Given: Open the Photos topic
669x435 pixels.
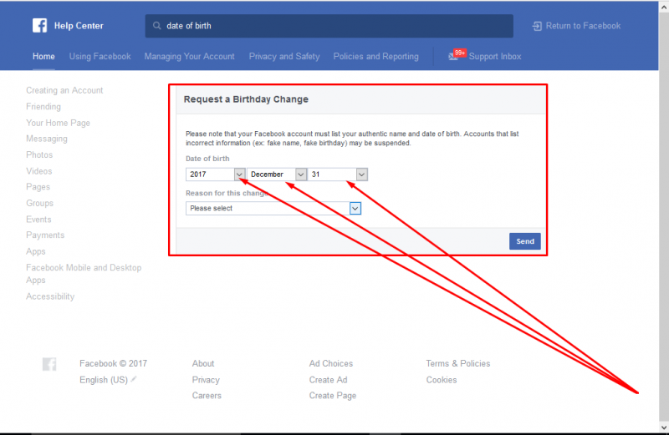Looking at the screenshot, I should coord(39,154).
